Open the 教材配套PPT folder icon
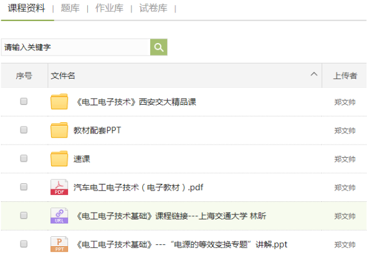369x263 pixels. pyautogui.click(x=59, y=130)
